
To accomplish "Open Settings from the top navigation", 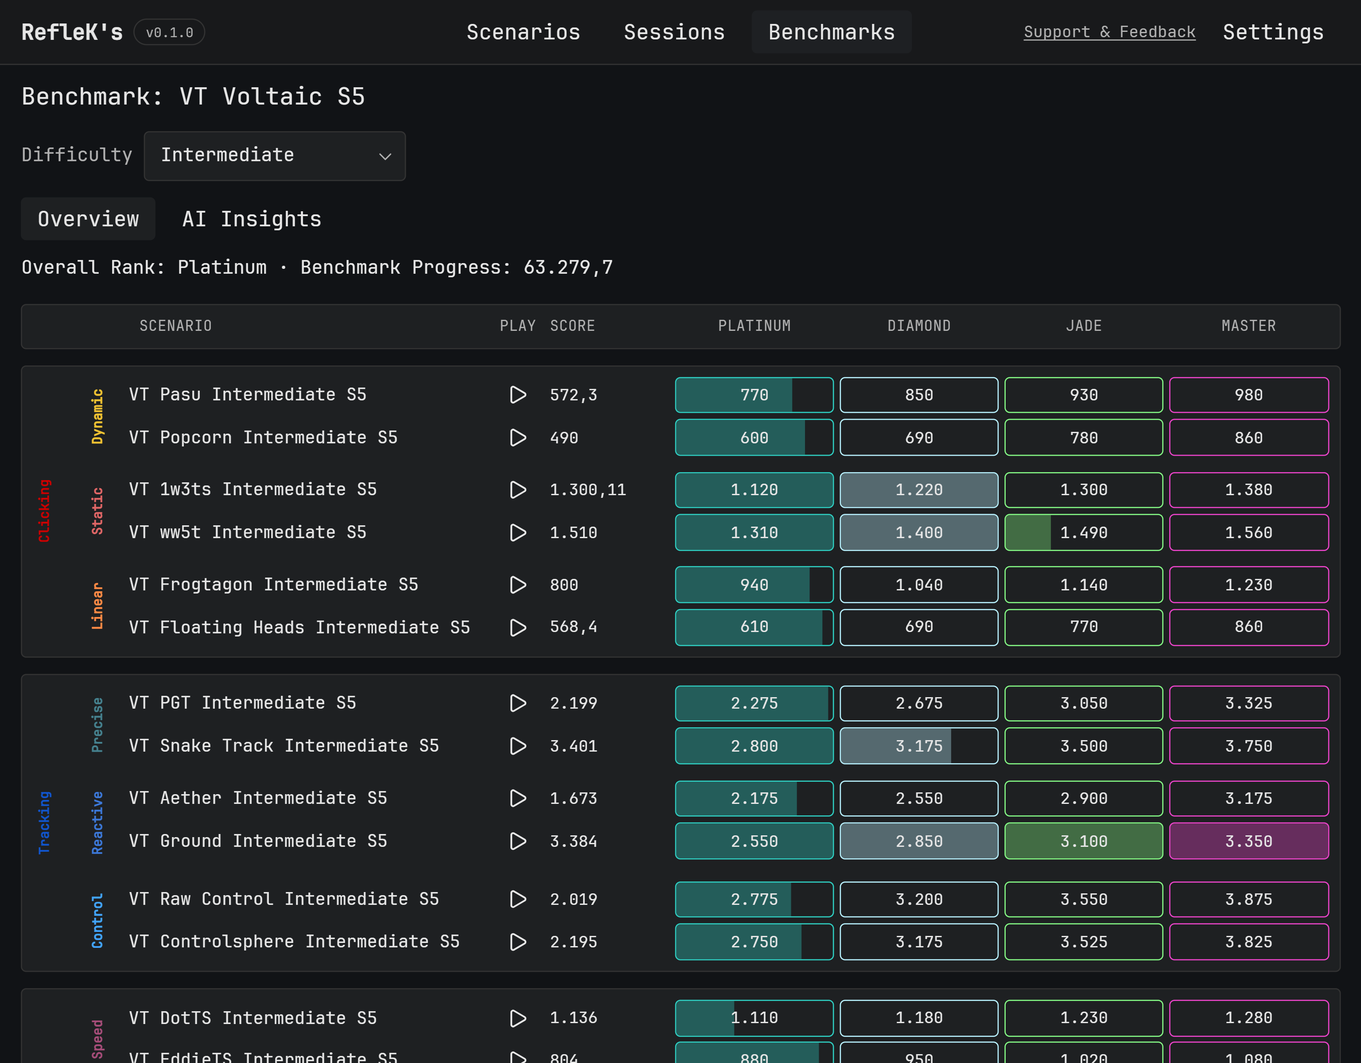I will 1272,32.
